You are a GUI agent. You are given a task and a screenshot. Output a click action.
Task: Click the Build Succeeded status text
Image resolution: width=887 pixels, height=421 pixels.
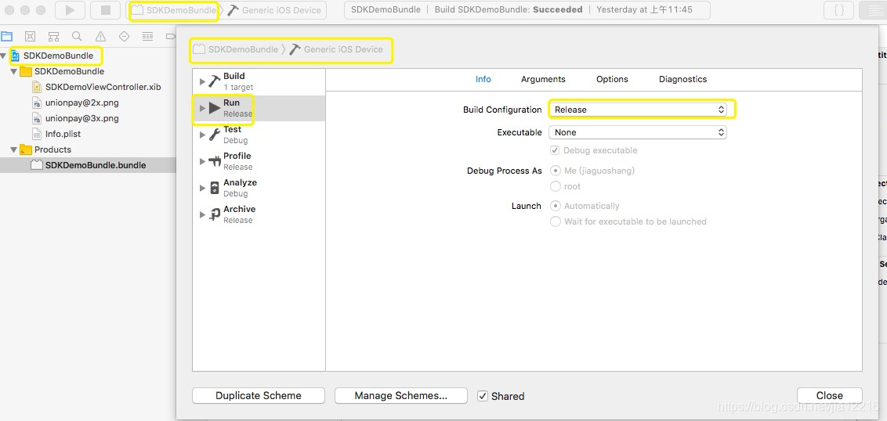[509, 9]
